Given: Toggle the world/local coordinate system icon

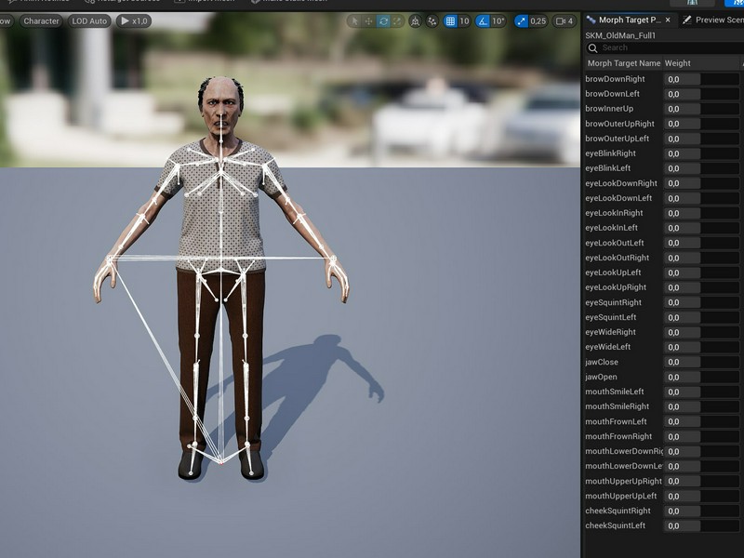Looking at the screenshot, I should [415, 20].
